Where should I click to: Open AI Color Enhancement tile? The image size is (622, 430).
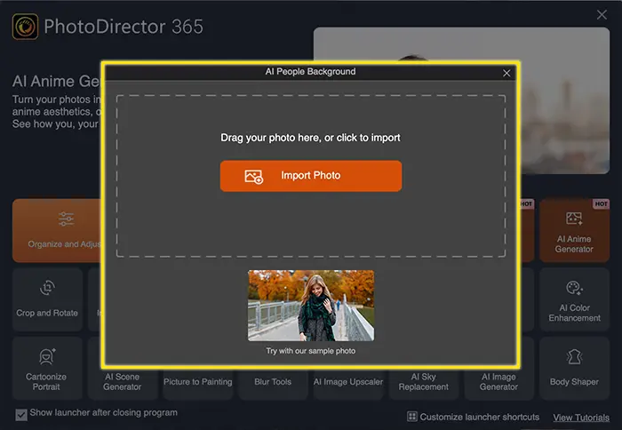tap(574, 299)
